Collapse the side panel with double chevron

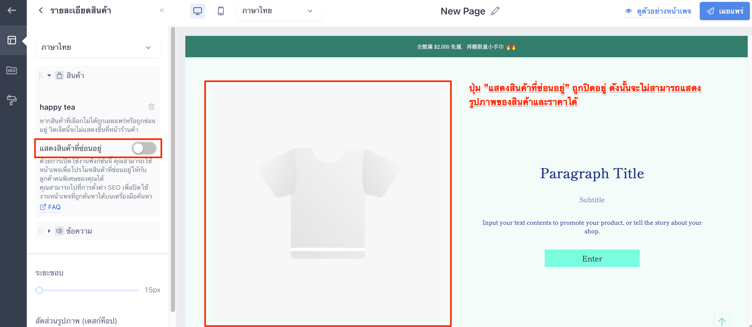pyautogui.click(x=162, y=10)
